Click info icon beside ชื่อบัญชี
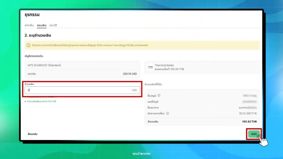Screen dimensions: 283x159 pyautogui.click(x=159, y=96)
